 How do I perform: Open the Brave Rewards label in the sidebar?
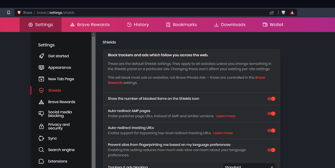62,102
